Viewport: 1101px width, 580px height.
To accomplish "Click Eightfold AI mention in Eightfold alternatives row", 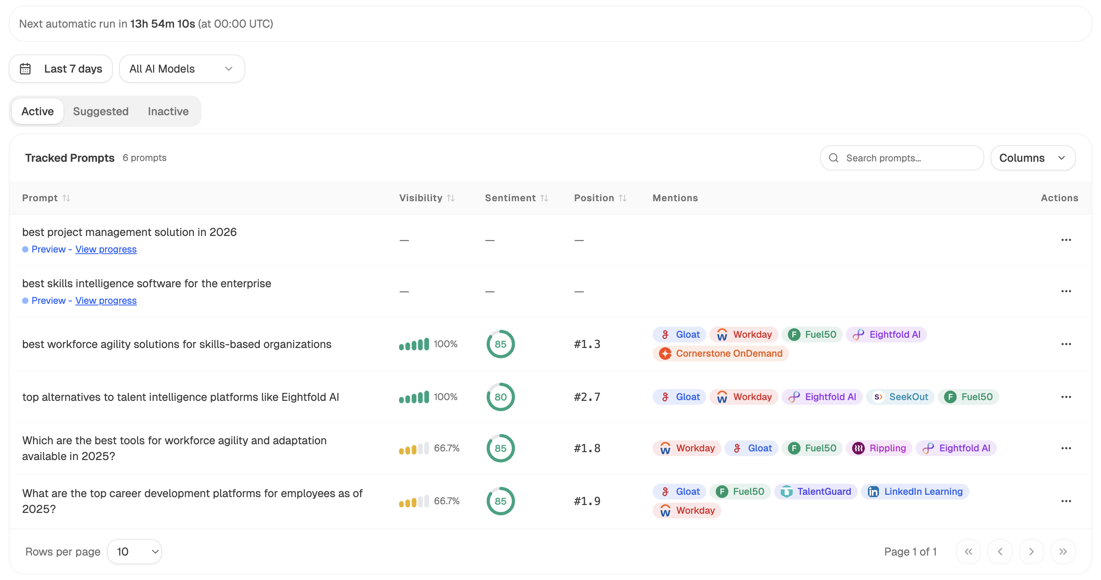I will (x=822, y=397).
